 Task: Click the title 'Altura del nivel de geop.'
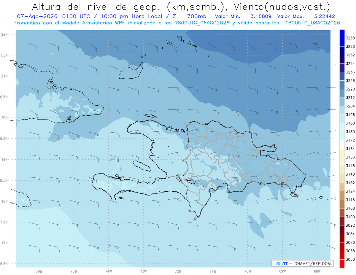click(96, 7)
